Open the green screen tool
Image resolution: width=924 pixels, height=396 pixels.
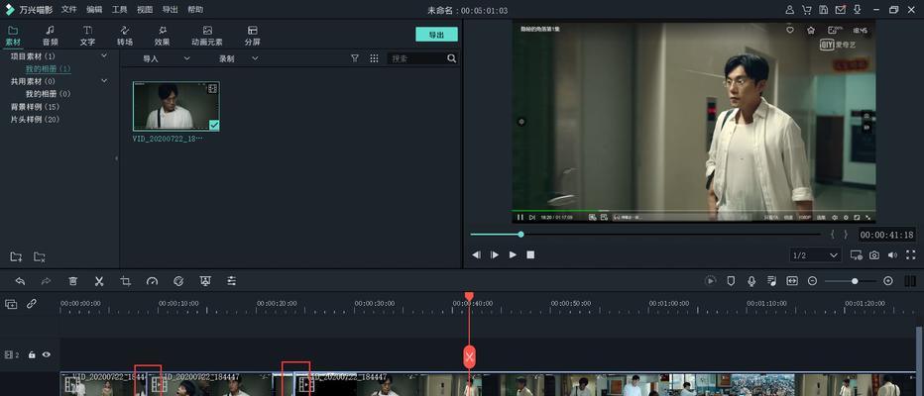click(205, 281)
